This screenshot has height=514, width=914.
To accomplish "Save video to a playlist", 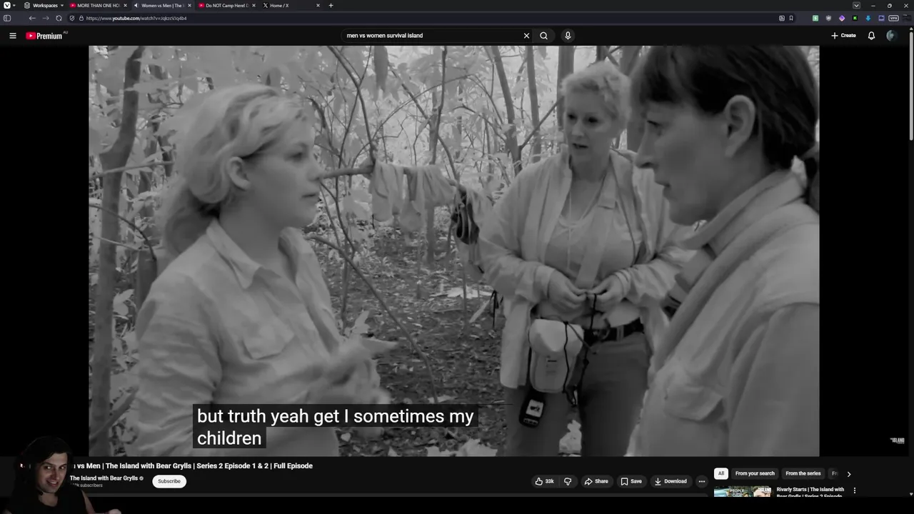I will coord(631,481).
